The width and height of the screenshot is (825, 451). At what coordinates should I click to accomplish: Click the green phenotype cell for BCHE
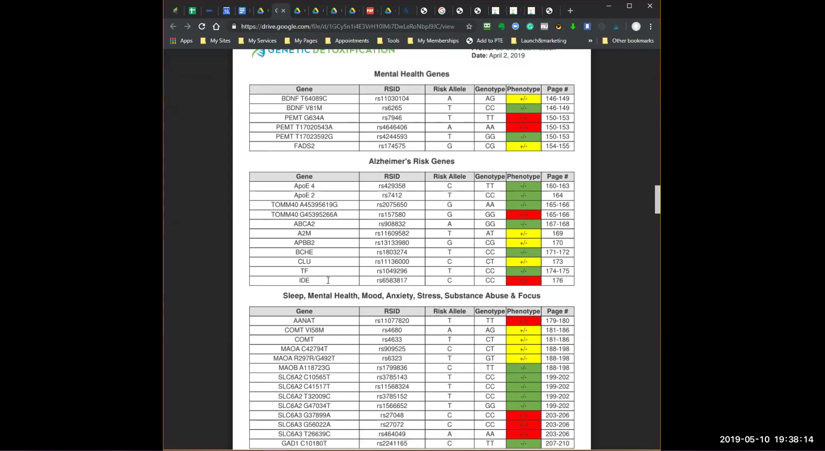(x=524, y=252)
